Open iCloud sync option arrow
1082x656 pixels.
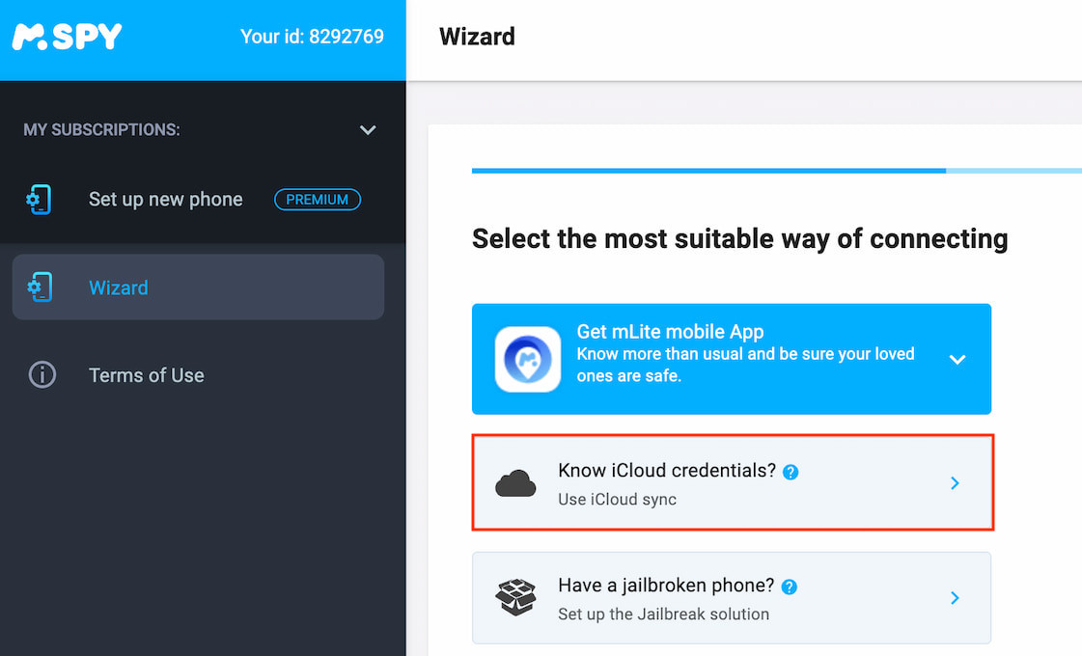click(x=955, y=483)
